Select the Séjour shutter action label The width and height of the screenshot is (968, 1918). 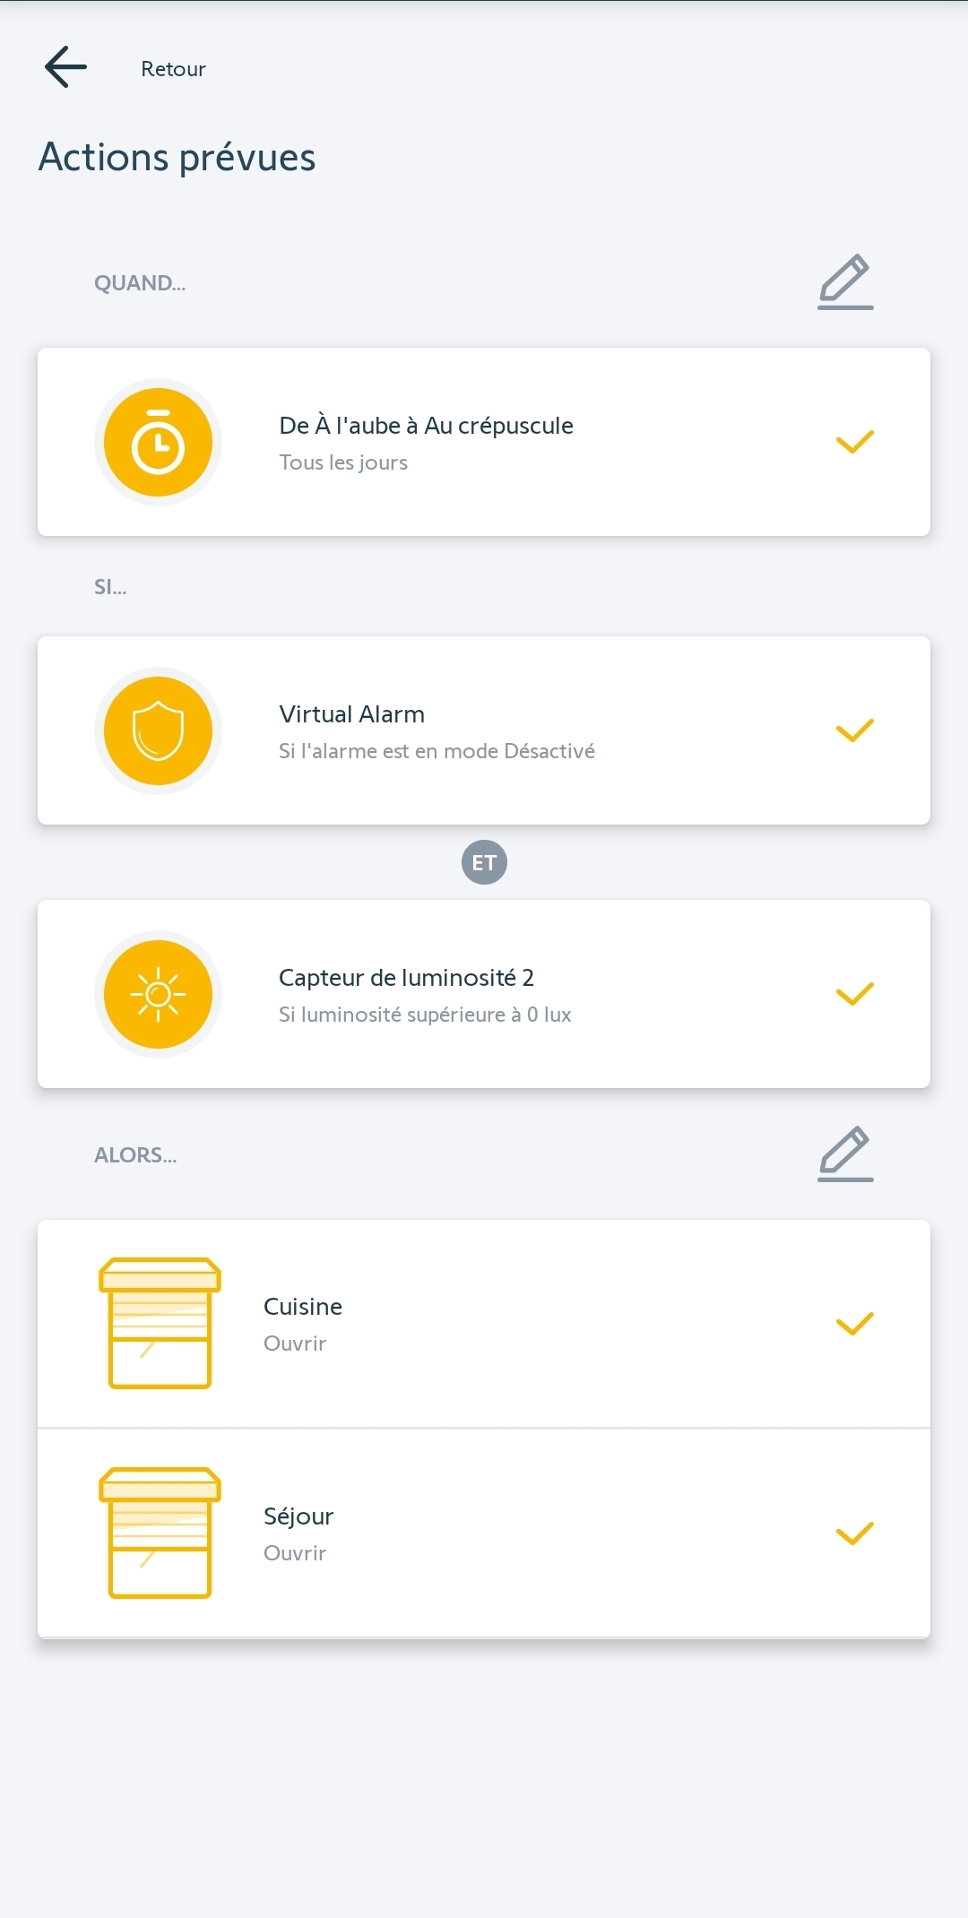pyautogui.click(x=298, y=1516)
